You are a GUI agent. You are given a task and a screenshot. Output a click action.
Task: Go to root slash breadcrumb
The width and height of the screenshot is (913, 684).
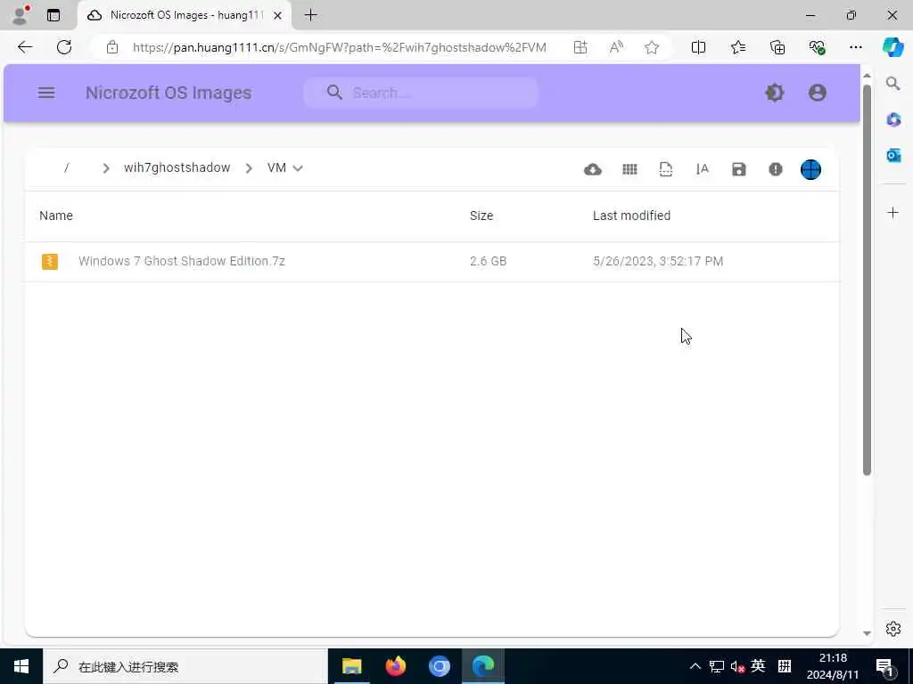(66, 167)
